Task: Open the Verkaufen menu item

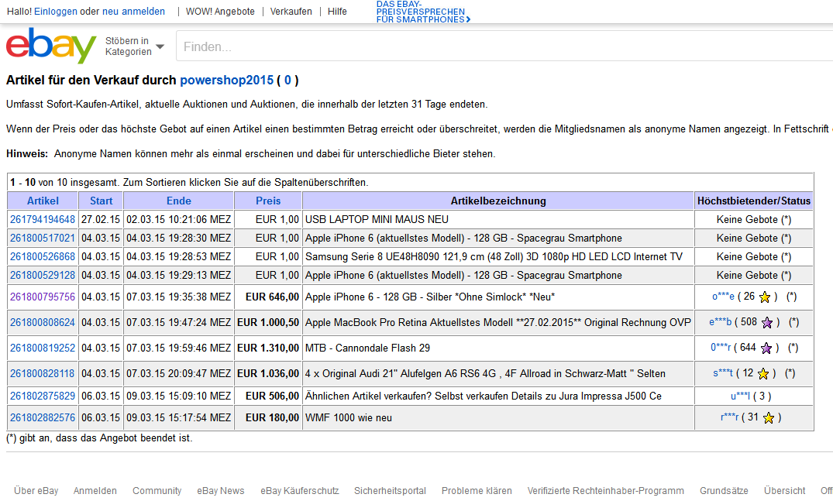Action: [291, 11]
